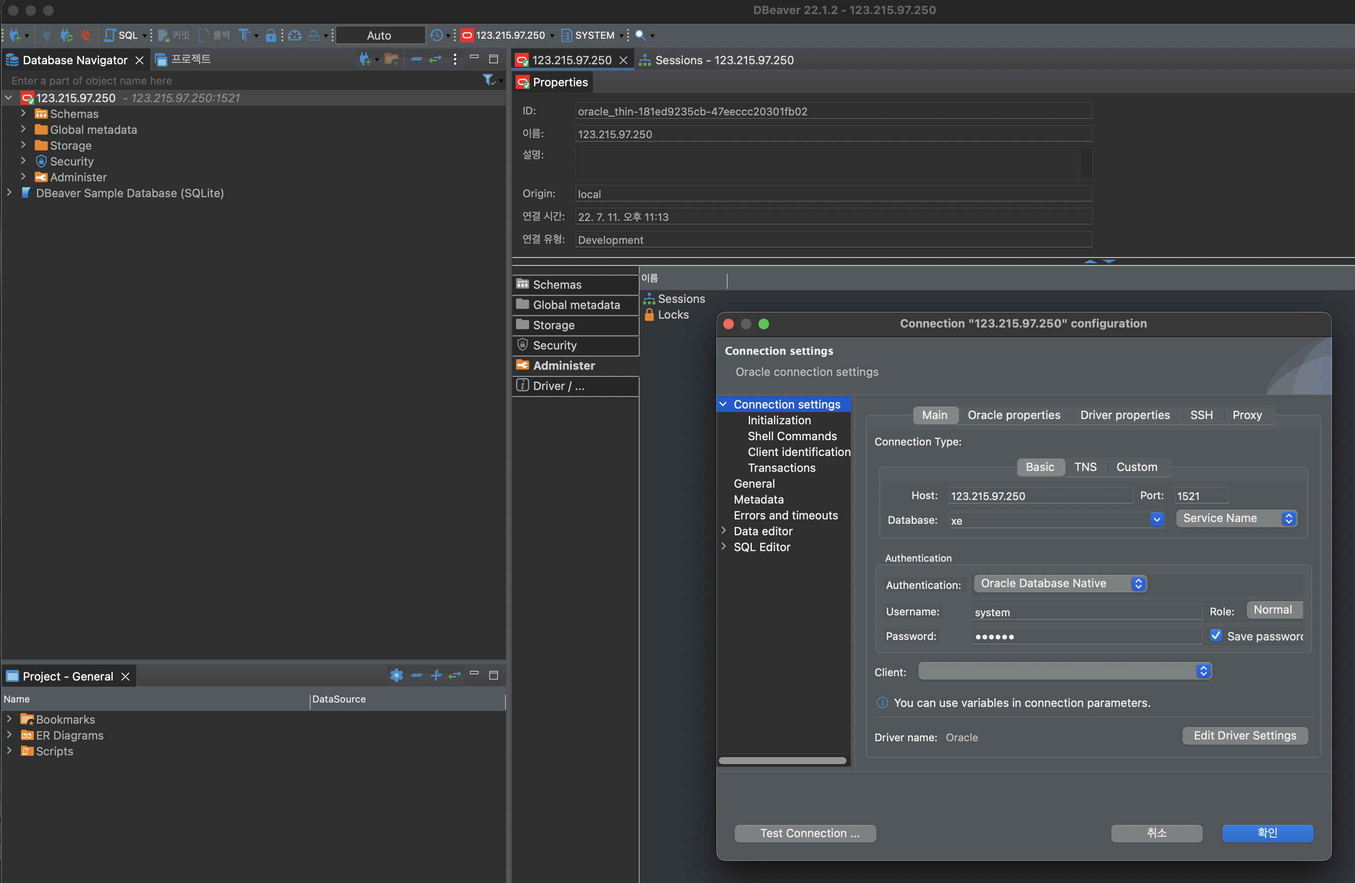
Task: Click the Reconnect plug icon in main toolbar
Action: point(66,35)
